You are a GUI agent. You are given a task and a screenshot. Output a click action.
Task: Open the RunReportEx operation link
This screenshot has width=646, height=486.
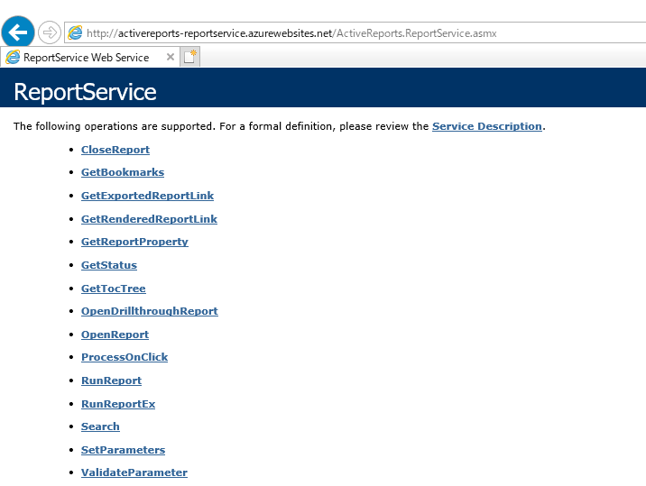(x=118, y=404)
